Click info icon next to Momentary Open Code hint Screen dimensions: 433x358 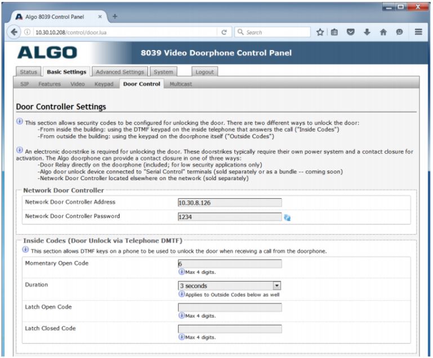pos(181,272)
